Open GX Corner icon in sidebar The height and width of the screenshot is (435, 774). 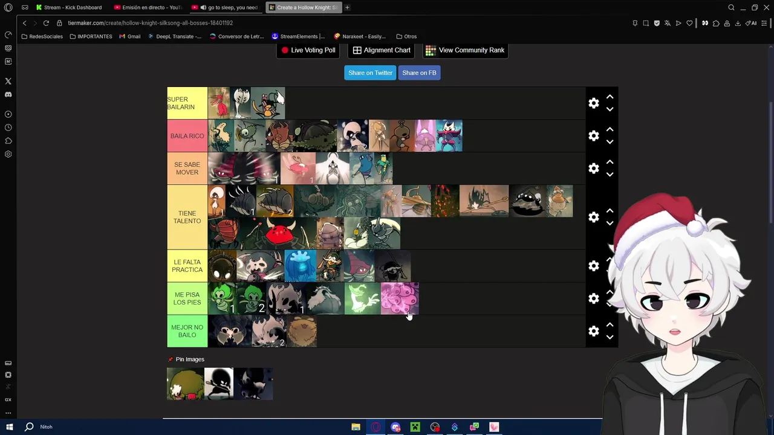pos(8,400)
